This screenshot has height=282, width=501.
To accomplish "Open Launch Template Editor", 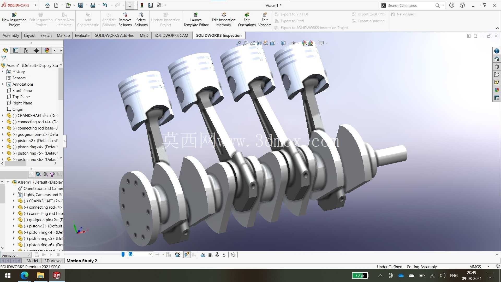I will click(x=196, y=20).
